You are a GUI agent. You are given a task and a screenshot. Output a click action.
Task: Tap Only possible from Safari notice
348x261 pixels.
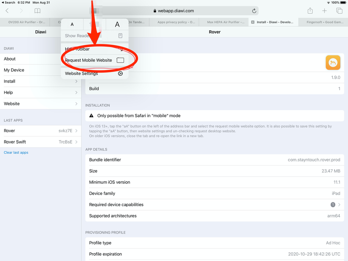coord(214,116)
